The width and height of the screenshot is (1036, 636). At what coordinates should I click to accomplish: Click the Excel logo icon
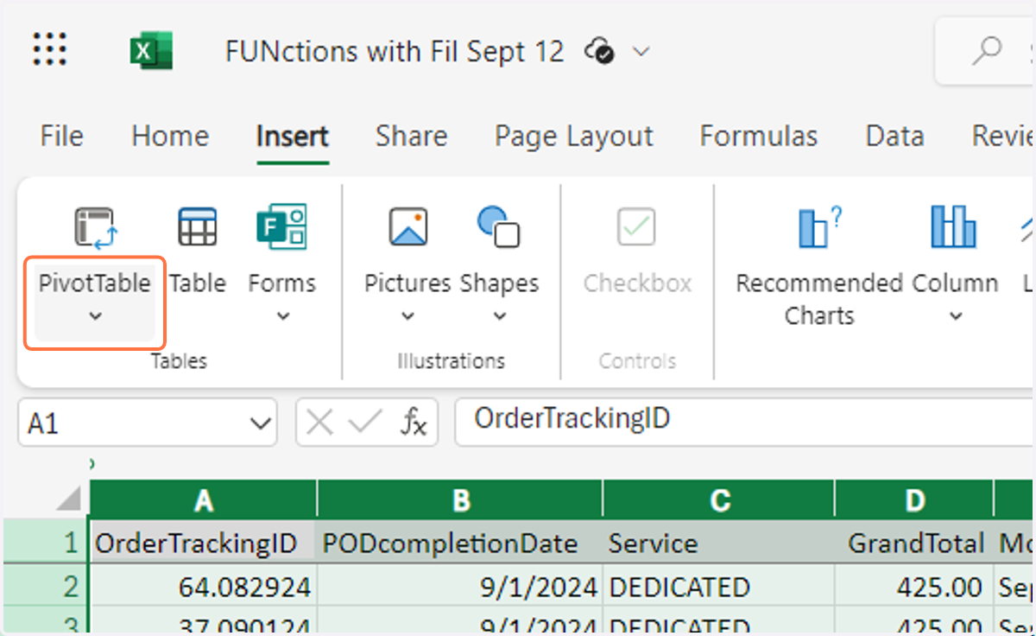click(x=151, y=50)
